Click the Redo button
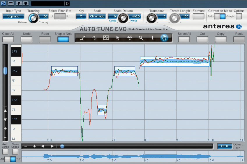Viewport: 247px width, 164px height. [x=45, y=39]
